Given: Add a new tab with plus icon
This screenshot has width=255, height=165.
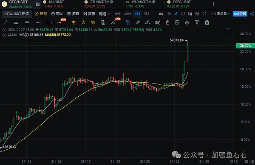Looking at the screenshot, I should (x=213, y=4).
